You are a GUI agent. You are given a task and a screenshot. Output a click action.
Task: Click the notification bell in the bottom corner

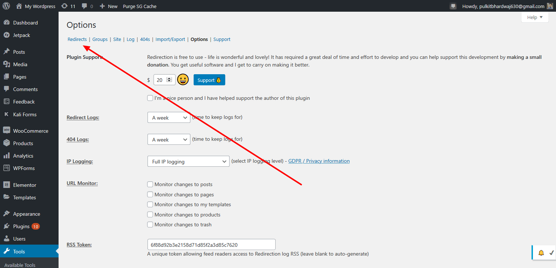541,252
